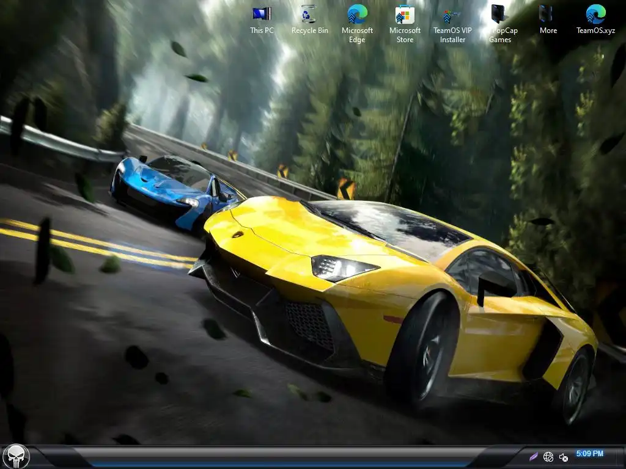Open the 5:09 PM taskbar clock
The width and height of the screenshot is (626, 469).
590,454
